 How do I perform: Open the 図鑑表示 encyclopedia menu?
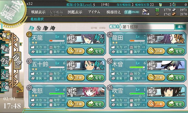(75, 12)
